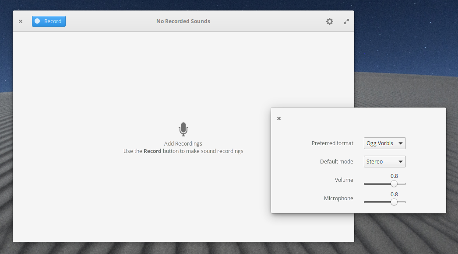Click the No Recorded Sounds title
This screenshot has width=458, height=254.
coord(183,21)
